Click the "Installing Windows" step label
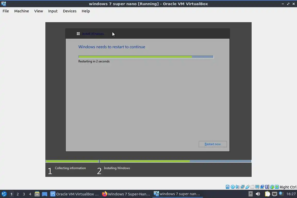This screenshot has height=198, width=297. 117,168
